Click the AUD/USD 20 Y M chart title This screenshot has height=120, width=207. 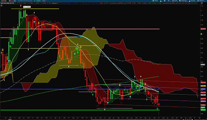[7, 3]
